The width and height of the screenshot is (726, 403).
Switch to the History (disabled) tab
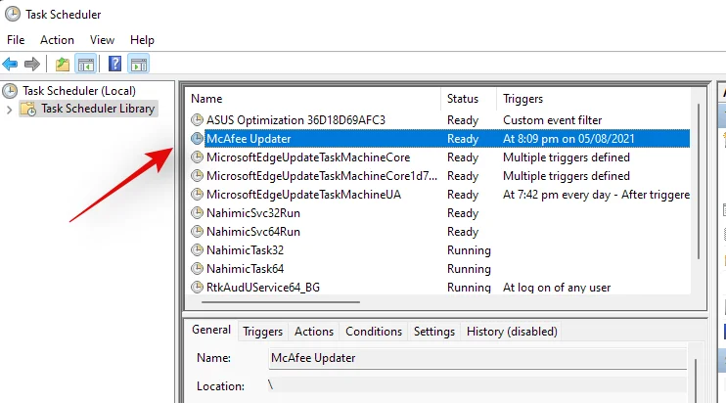pos(512,332)
